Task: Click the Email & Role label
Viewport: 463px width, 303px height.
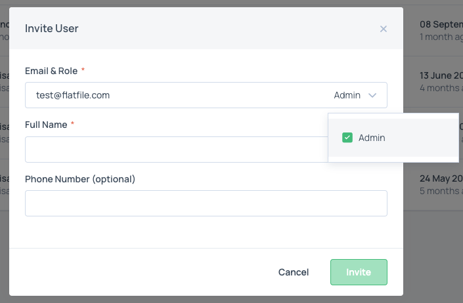Action: [x=50, y=70]
